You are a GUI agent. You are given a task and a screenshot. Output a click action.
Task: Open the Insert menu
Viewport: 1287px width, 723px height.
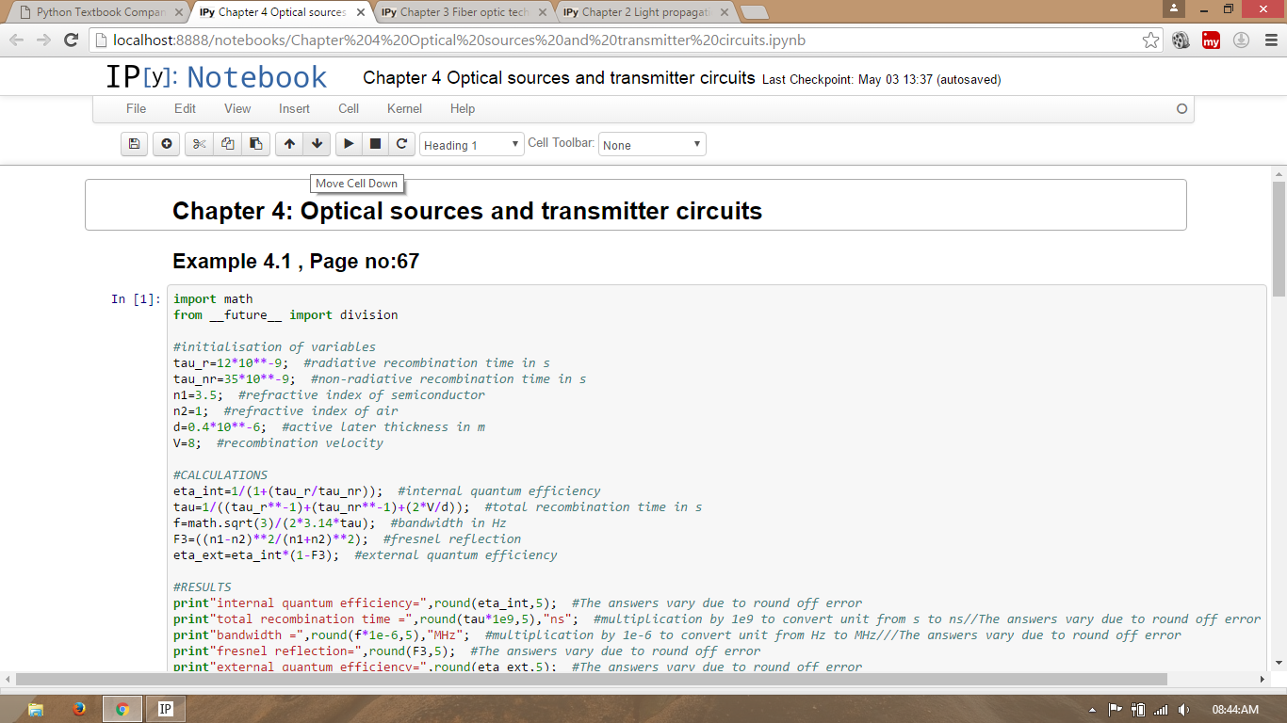pos(294,108)
